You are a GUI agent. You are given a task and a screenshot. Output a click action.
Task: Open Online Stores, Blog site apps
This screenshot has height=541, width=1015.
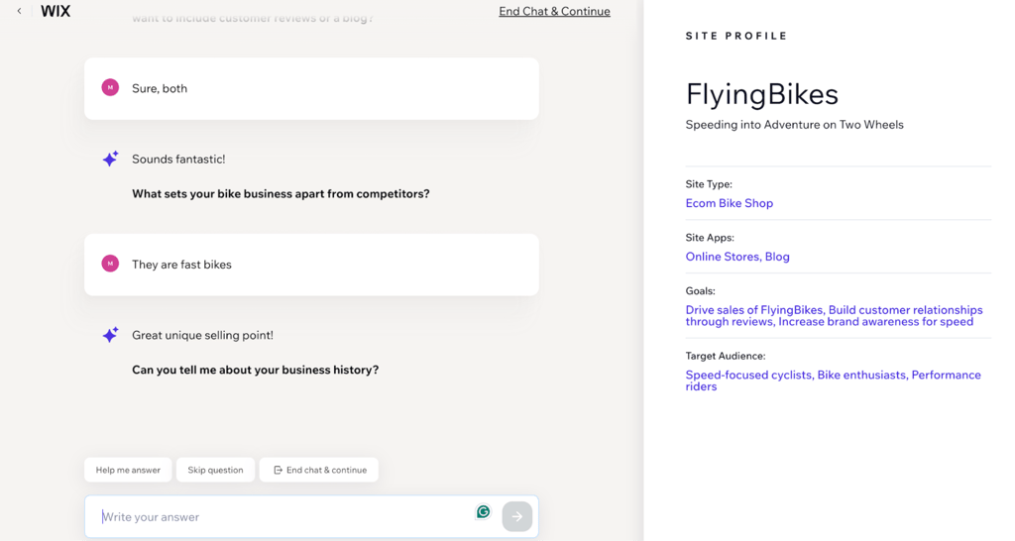[737, 257]
